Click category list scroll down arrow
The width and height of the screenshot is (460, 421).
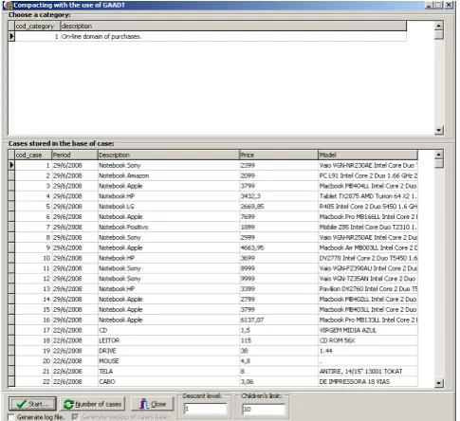click(439, 130)
